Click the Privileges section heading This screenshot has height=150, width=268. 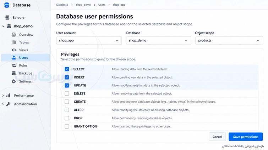(70, 54)
